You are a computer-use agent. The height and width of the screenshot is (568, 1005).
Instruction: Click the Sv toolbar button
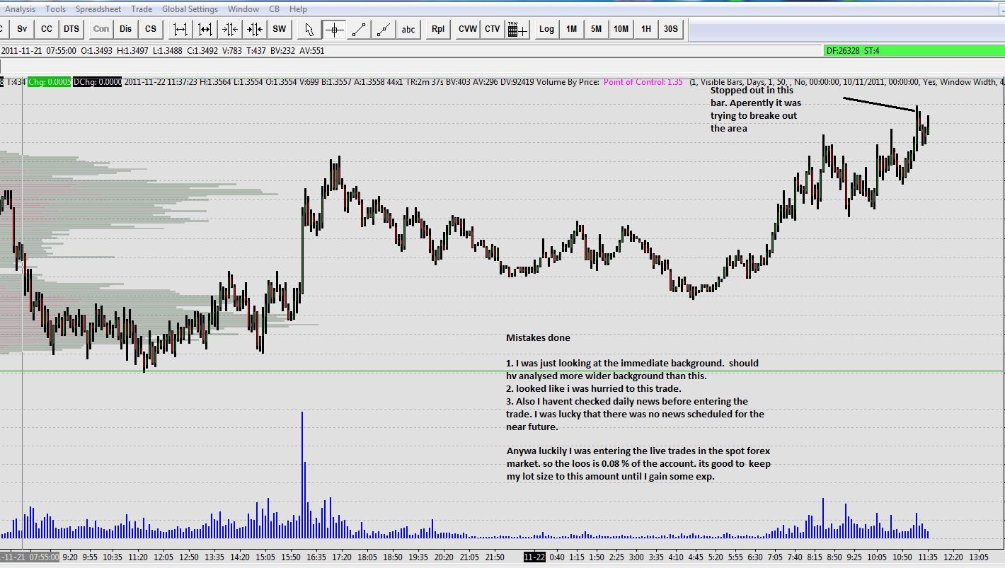22,29
